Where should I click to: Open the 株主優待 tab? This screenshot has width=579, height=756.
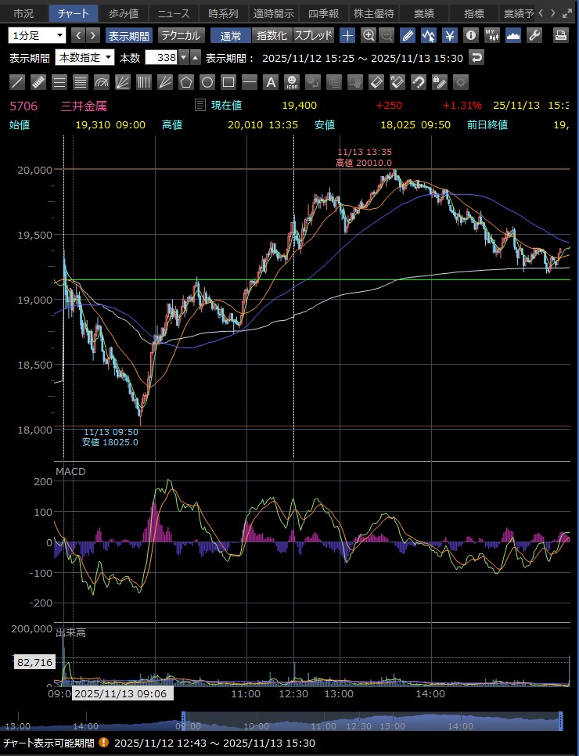coord(374,13)
